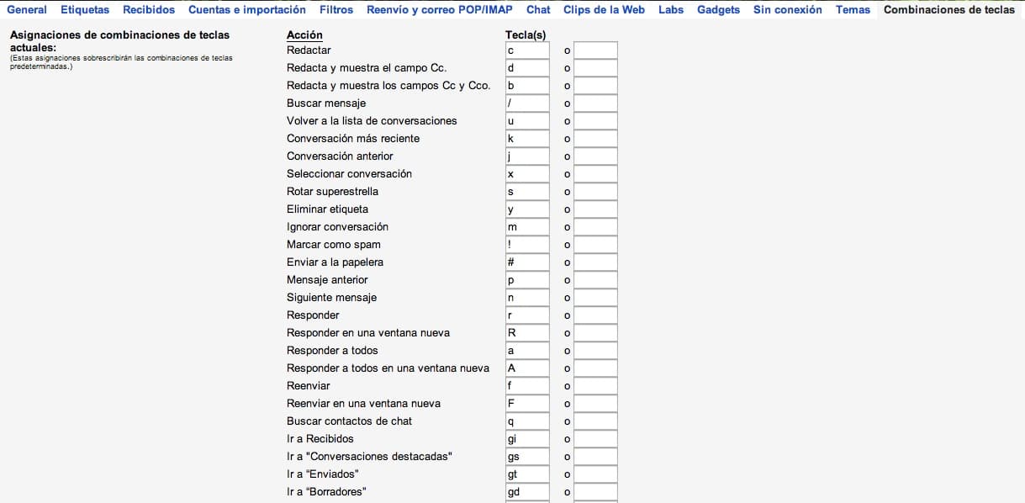Open the Clips de la Web tab
Viewport: 1025px width, 503px height.
coord(604,10)
